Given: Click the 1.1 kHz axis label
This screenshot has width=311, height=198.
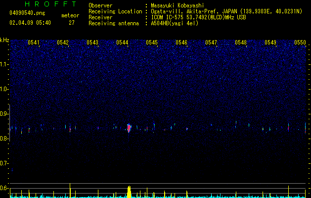Looking at the screenshot, I should (x=4, y=64).
